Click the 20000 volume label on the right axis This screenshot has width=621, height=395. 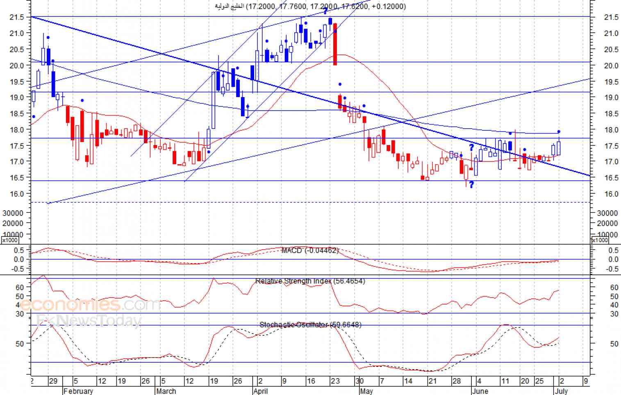tap(607, 223)
